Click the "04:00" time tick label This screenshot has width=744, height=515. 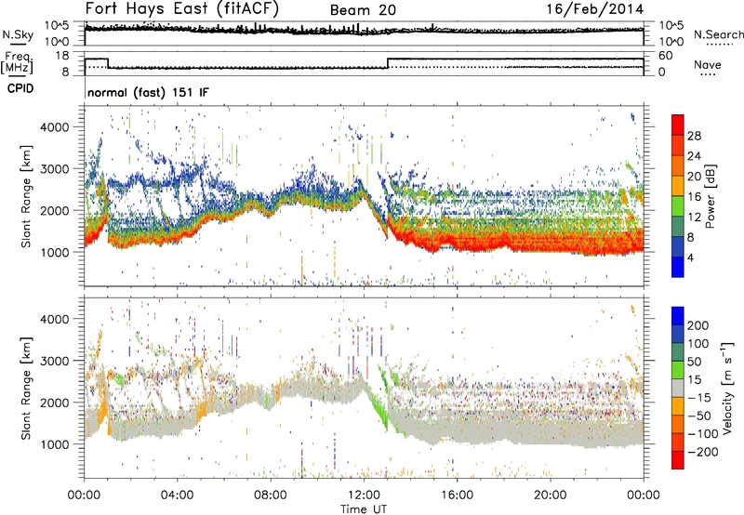point(177,495)
